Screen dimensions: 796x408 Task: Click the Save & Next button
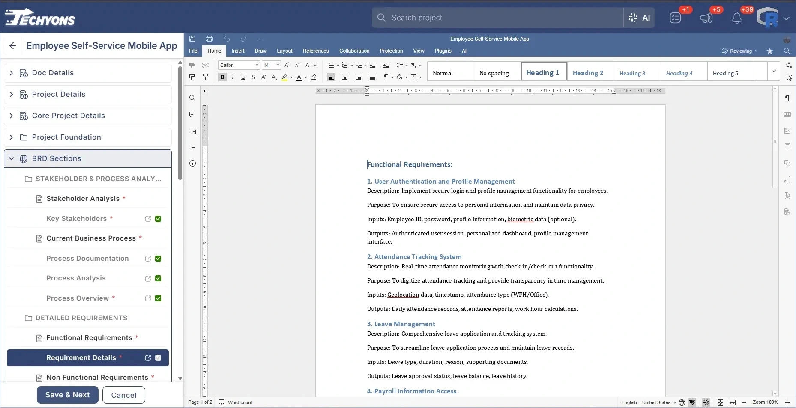67,395
